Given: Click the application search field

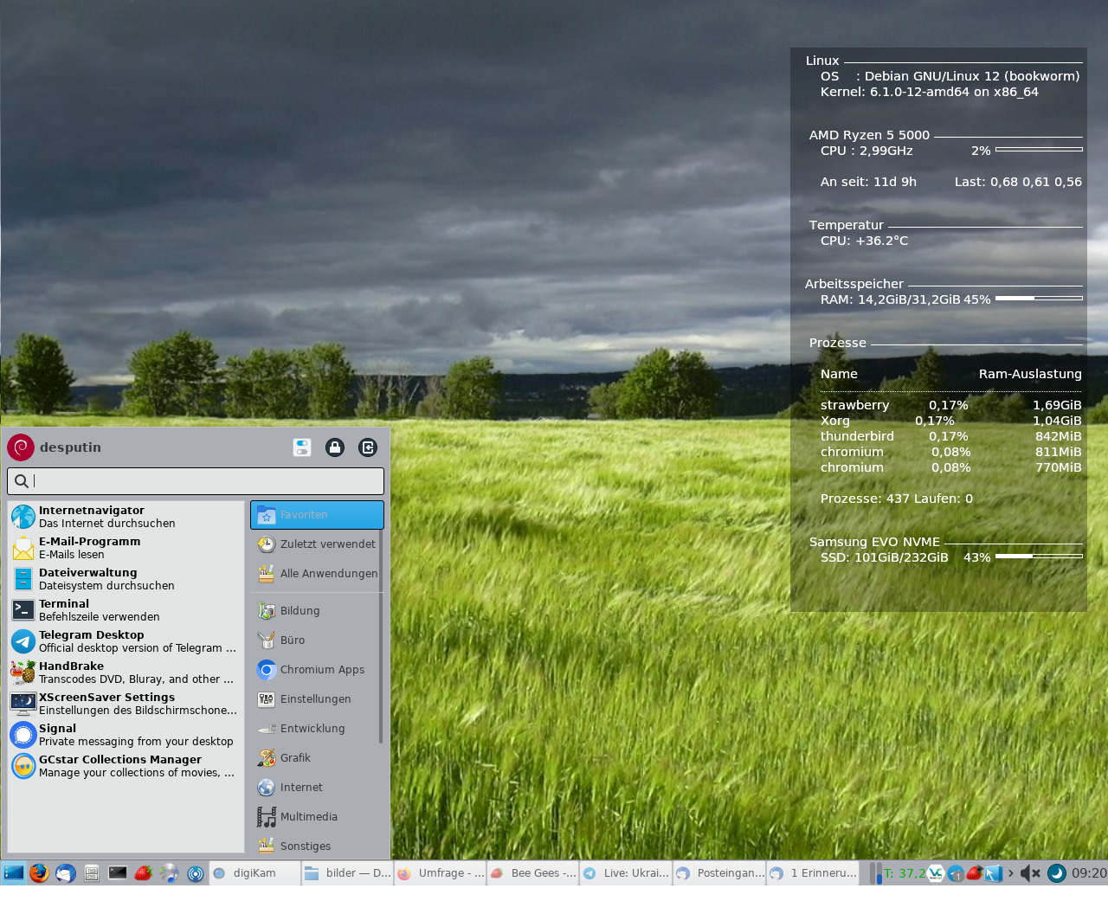Looking at the screenshot, I should pyautogui.click(x=196, y=481).
